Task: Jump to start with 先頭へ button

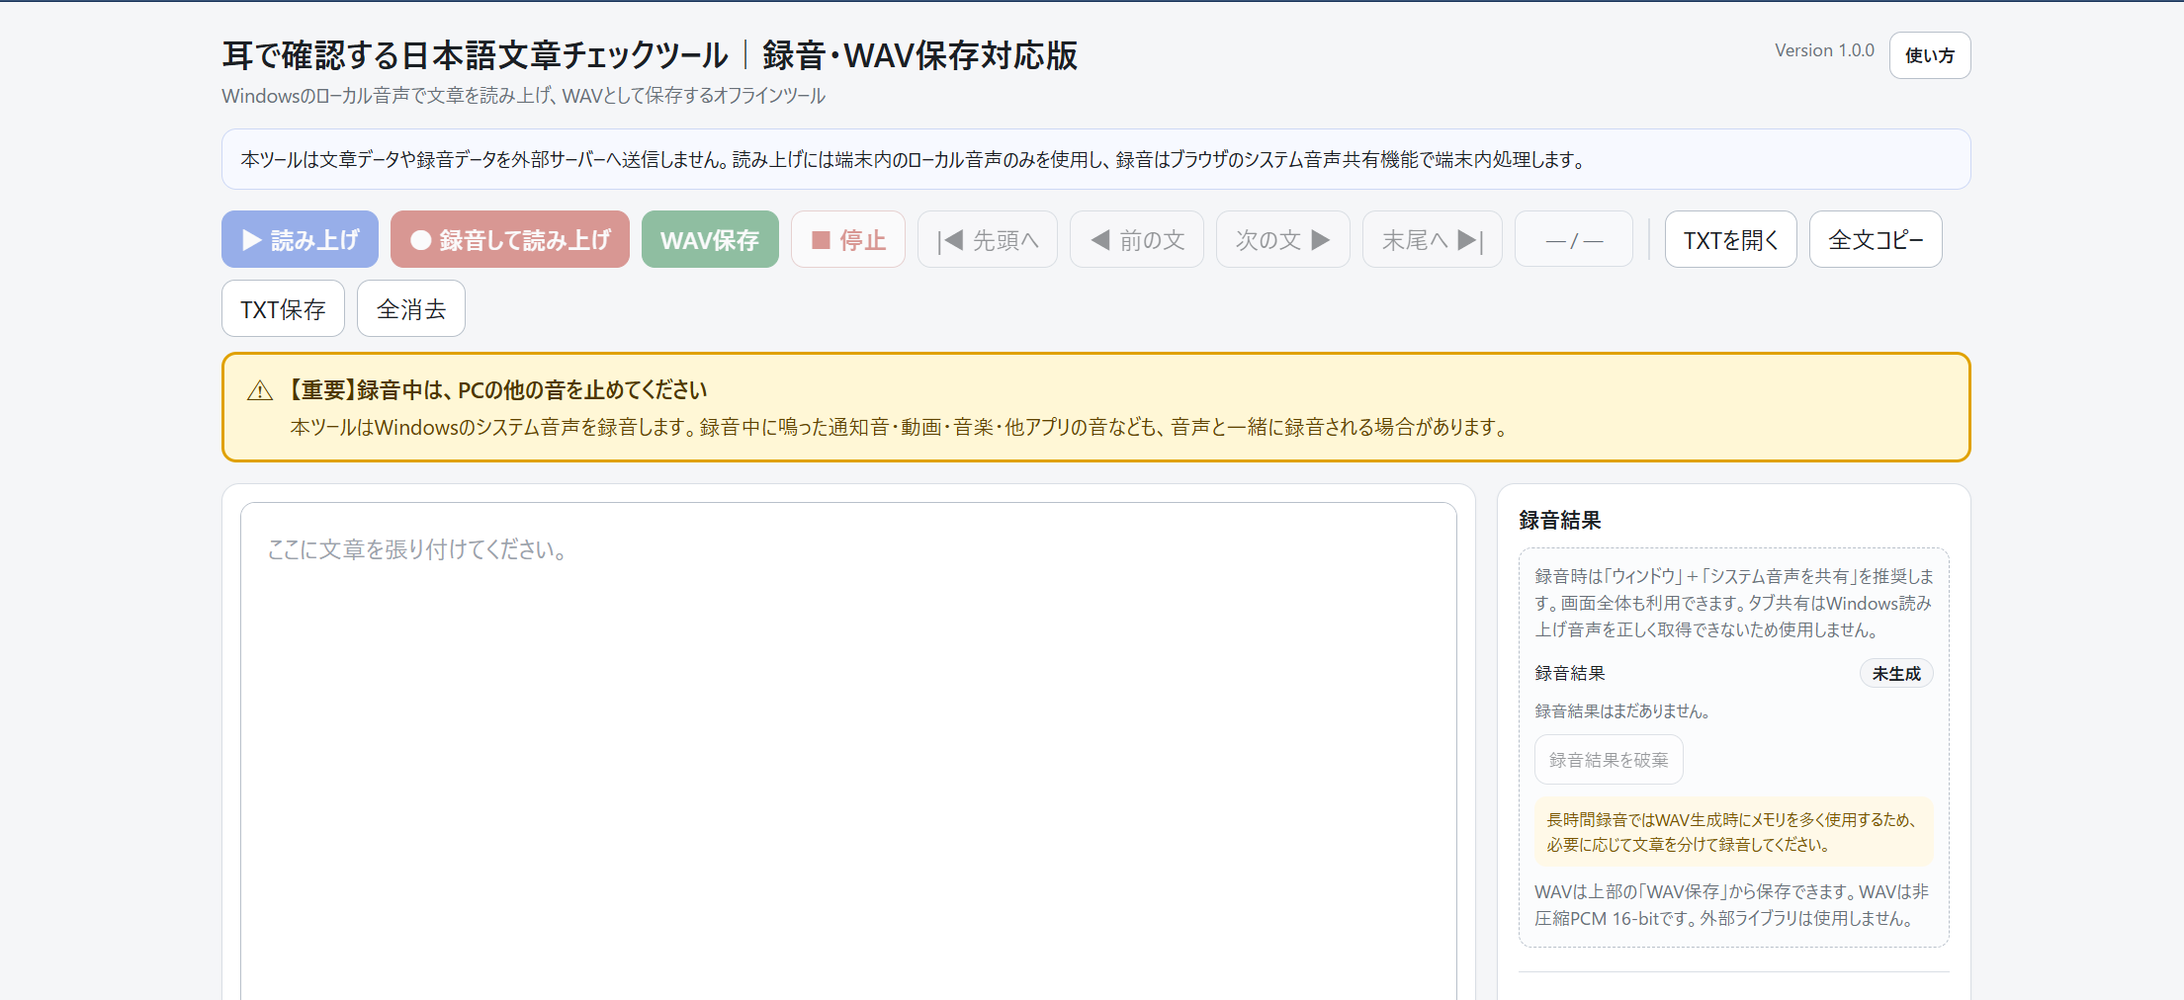Action: coord(988,239)
